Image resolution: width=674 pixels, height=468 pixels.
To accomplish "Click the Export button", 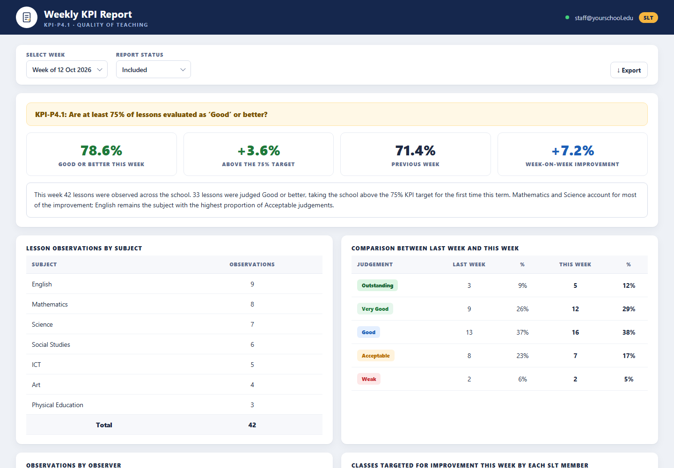I will [629, 70].
